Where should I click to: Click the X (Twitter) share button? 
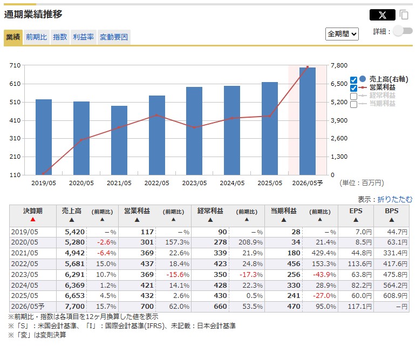382,15
